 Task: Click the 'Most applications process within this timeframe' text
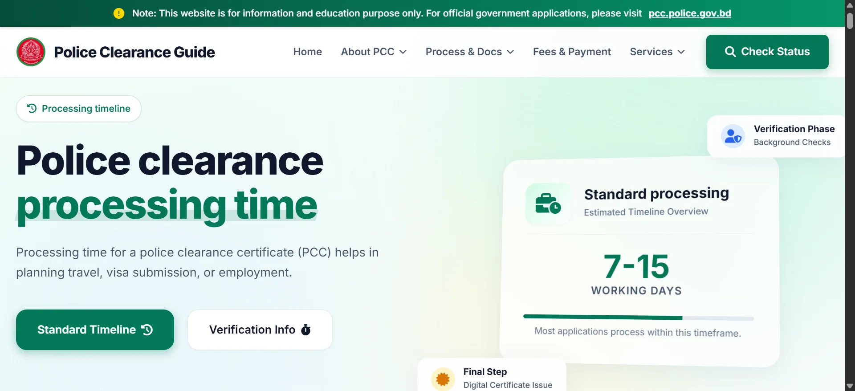638,332
